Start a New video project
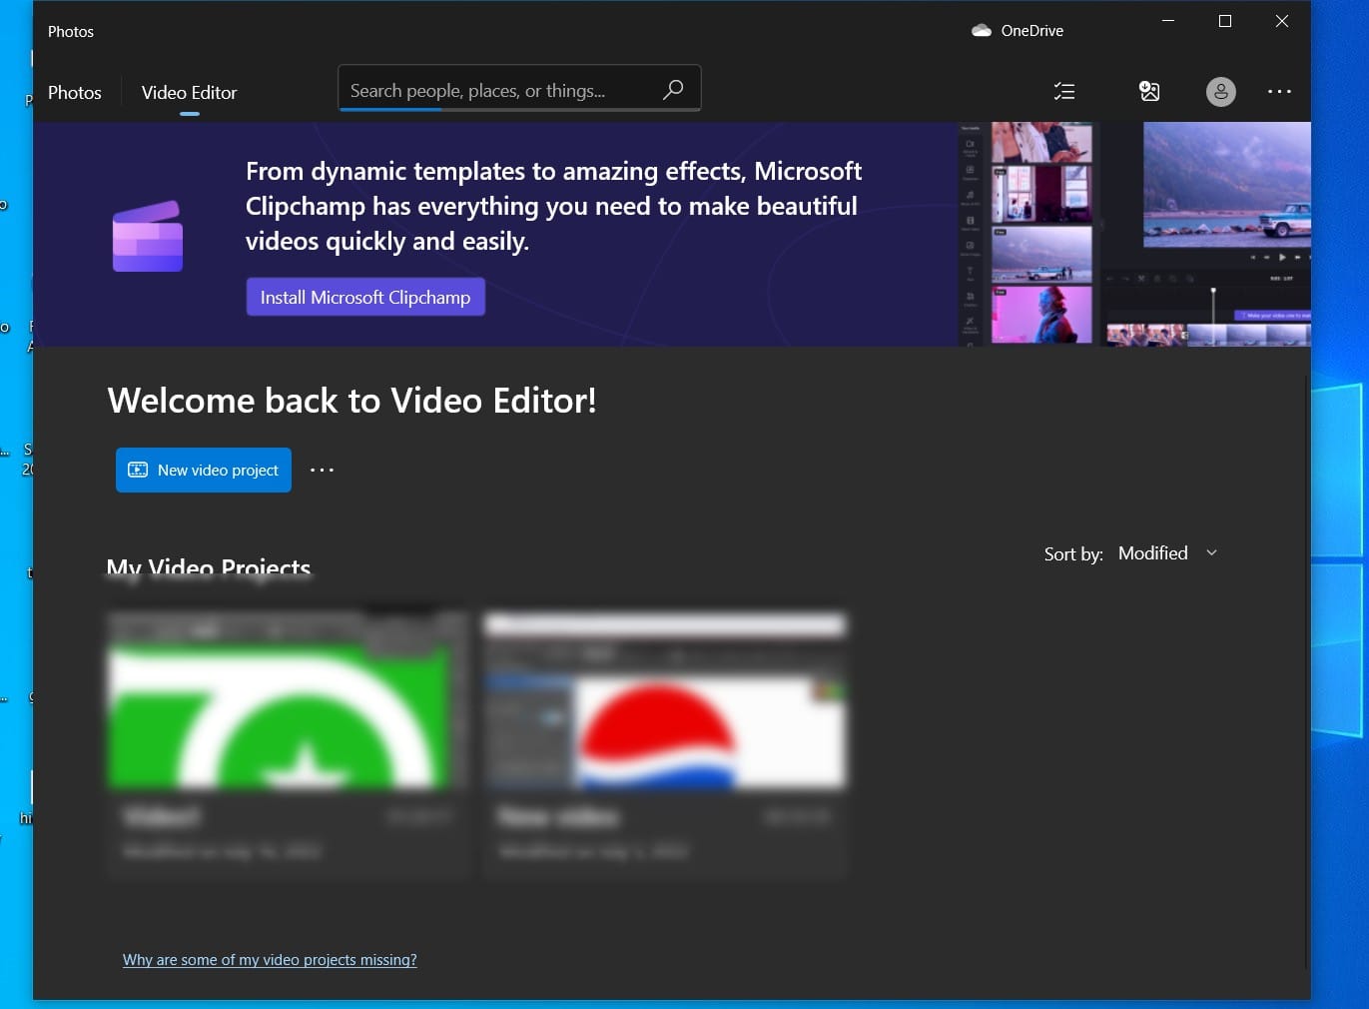Screen dimensions: 1369x1009 (204, 470)
